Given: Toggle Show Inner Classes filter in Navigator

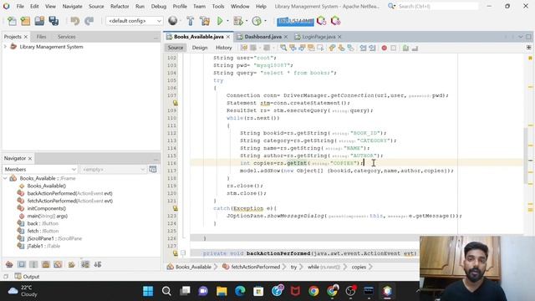Looking at the screenshot, I should click(58, 264).
